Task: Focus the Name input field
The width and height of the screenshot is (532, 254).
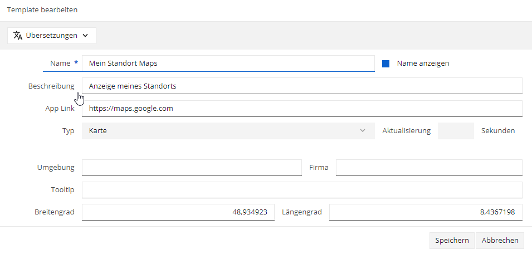Action: click(x=228, y=63)
